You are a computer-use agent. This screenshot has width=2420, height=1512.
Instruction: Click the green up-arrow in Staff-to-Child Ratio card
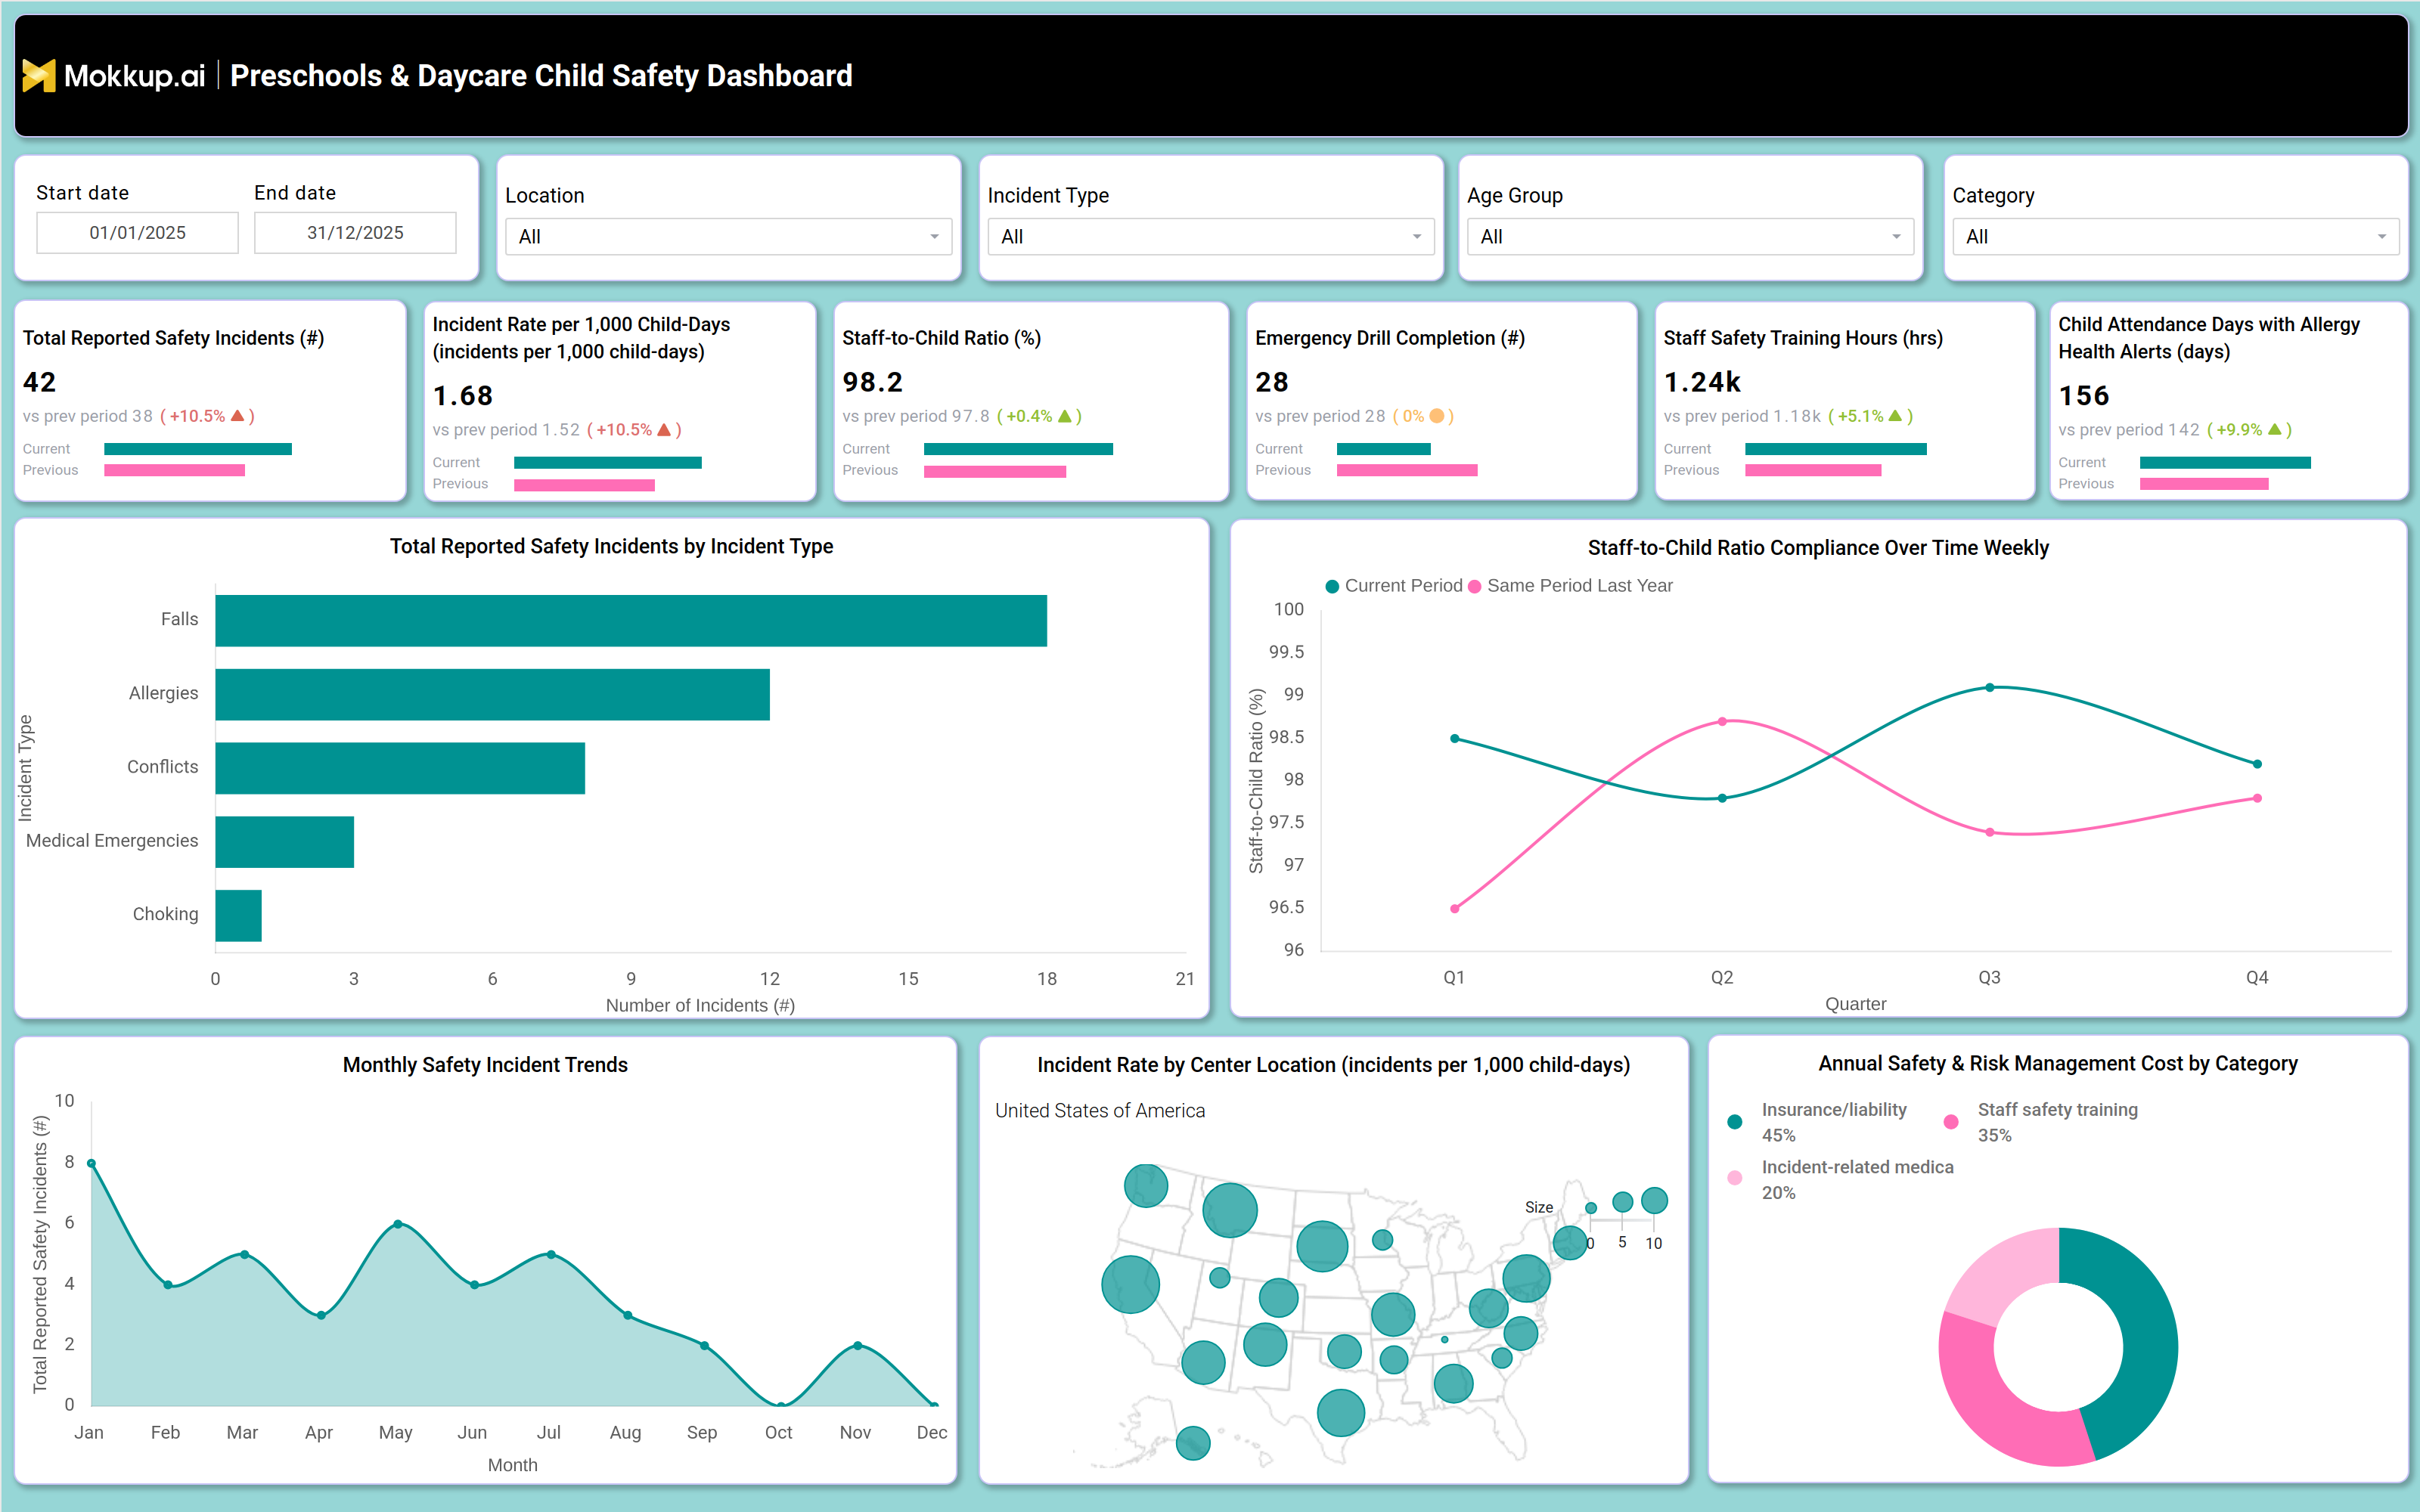tap(1064, 416)
